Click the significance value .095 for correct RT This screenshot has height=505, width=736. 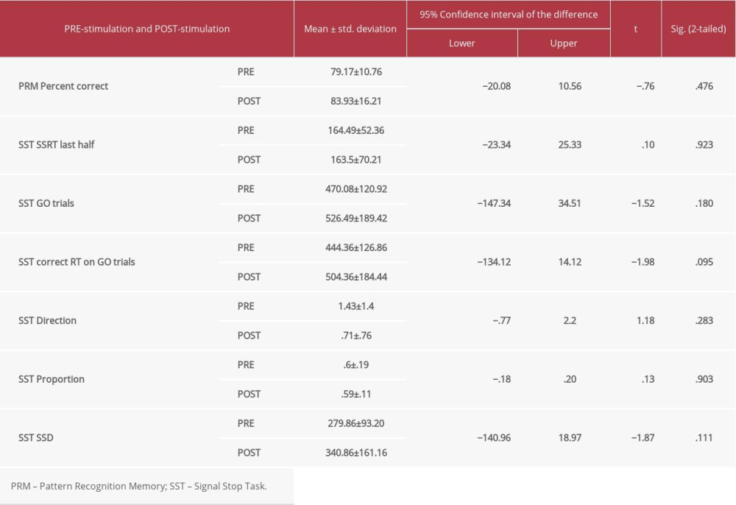tap(704, 262)
